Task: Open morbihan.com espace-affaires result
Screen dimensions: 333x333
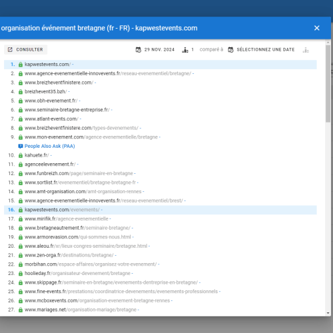Action: point(91,264)
